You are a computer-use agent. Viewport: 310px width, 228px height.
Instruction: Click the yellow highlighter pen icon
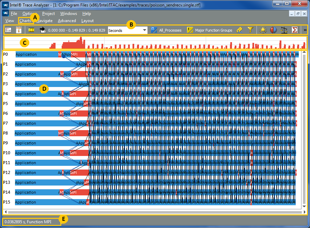point(239,30)
